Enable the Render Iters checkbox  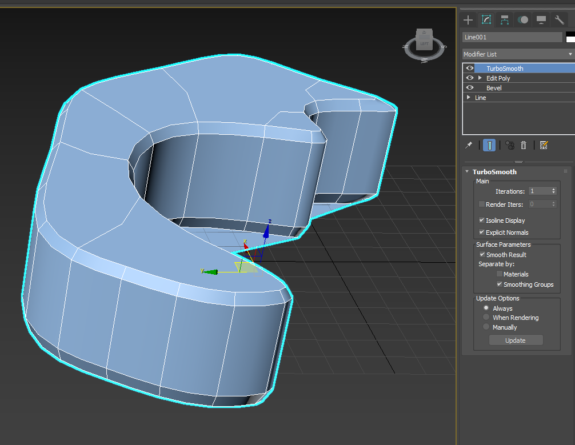point(482,204)
